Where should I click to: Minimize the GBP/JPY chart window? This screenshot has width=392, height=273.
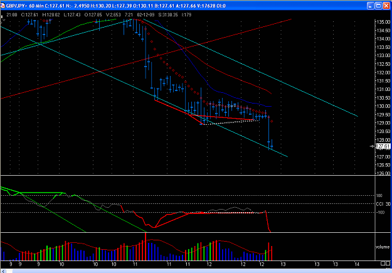pyautogui.click(x=370, y=6)
